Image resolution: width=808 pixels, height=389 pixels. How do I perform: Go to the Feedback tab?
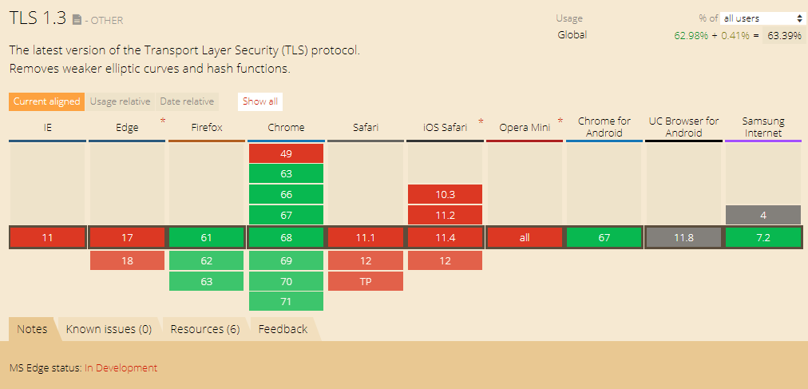[283, 329]
